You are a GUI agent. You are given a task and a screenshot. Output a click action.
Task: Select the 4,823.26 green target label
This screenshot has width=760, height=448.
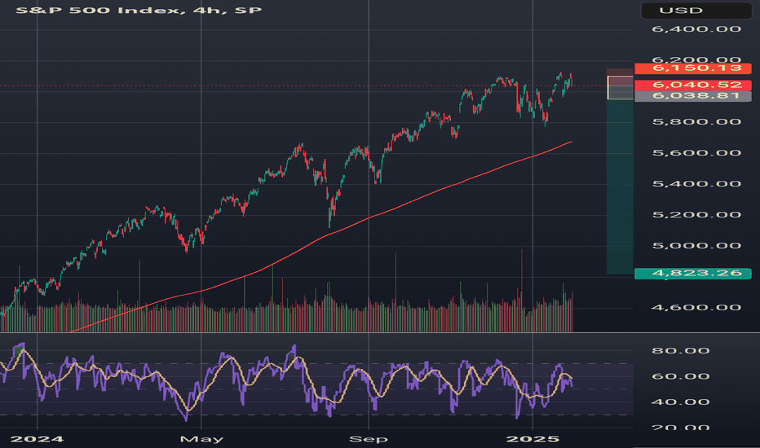point(693,273)
